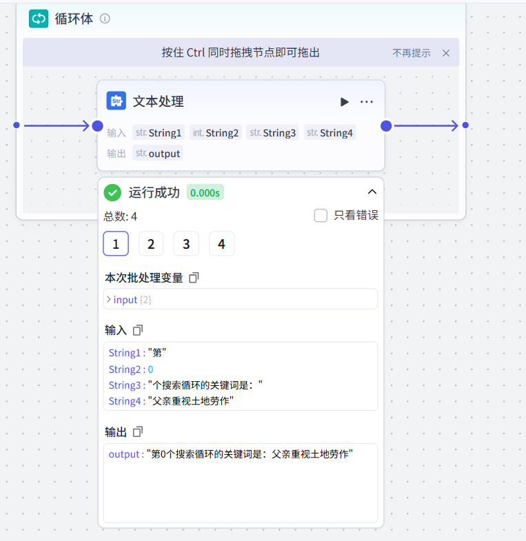Click the 文本处理 node left input port
The height and width of the screenshot is (541, 526).
tap(98, 125)
